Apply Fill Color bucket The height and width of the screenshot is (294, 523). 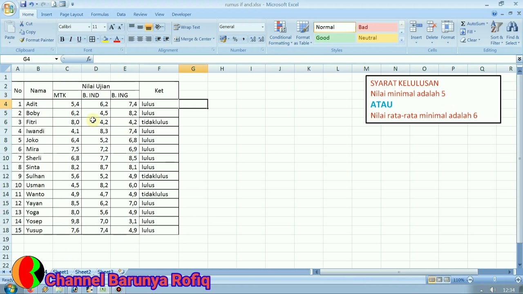[x=105, y=39]
